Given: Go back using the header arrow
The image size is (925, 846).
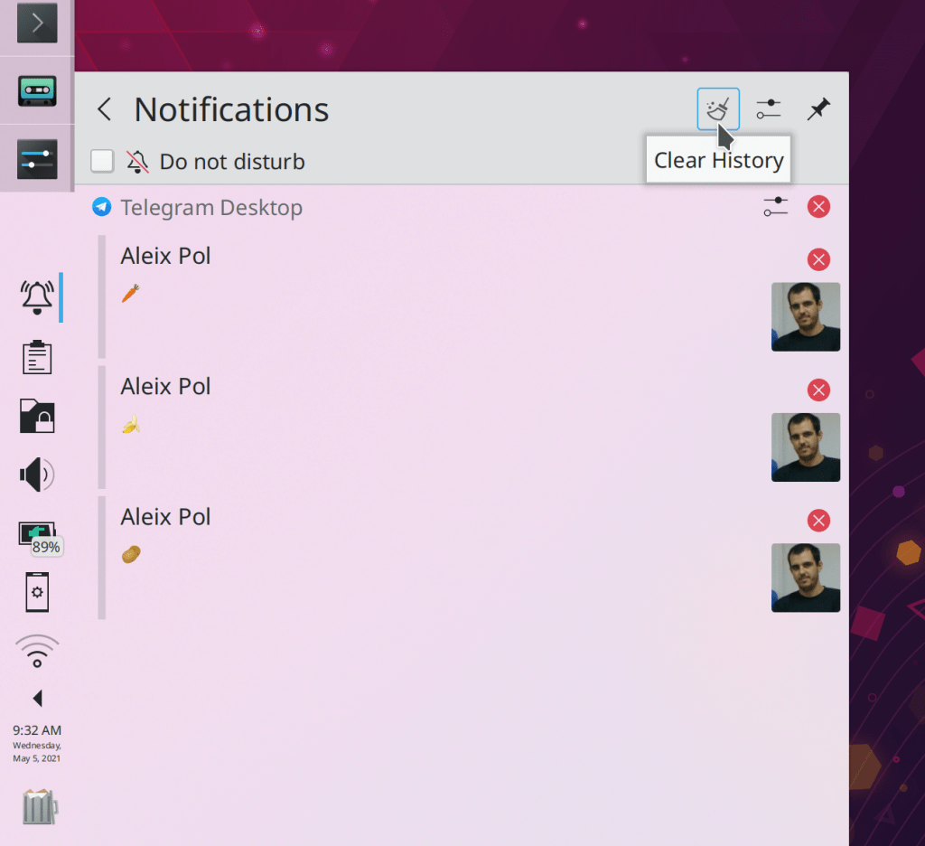Looking at the screenshot, I should [105, 110].
